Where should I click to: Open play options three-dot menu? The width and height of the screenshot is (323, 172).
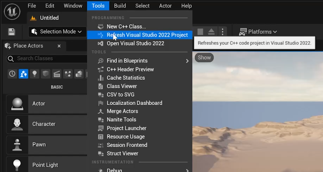(x=222, y=32)
